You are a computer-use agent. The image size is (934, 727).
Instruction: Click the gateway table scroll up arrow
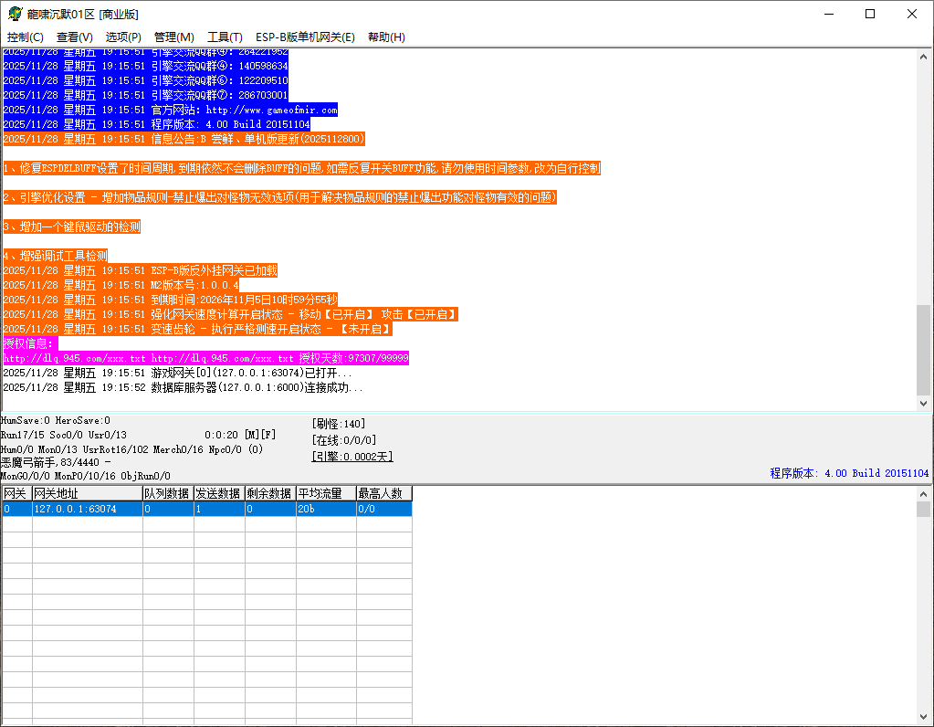(x=924, y=494)
